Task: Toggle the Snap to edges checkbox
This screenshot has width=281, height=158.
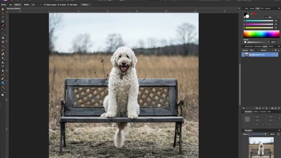Action: (45, 5)
